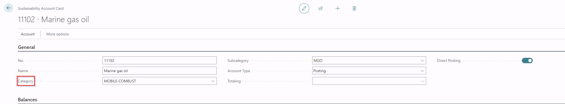Click the Subcategory field label
Image resolution: width=565 pixels, height=104 pixels.
click(x=238, y=61)
